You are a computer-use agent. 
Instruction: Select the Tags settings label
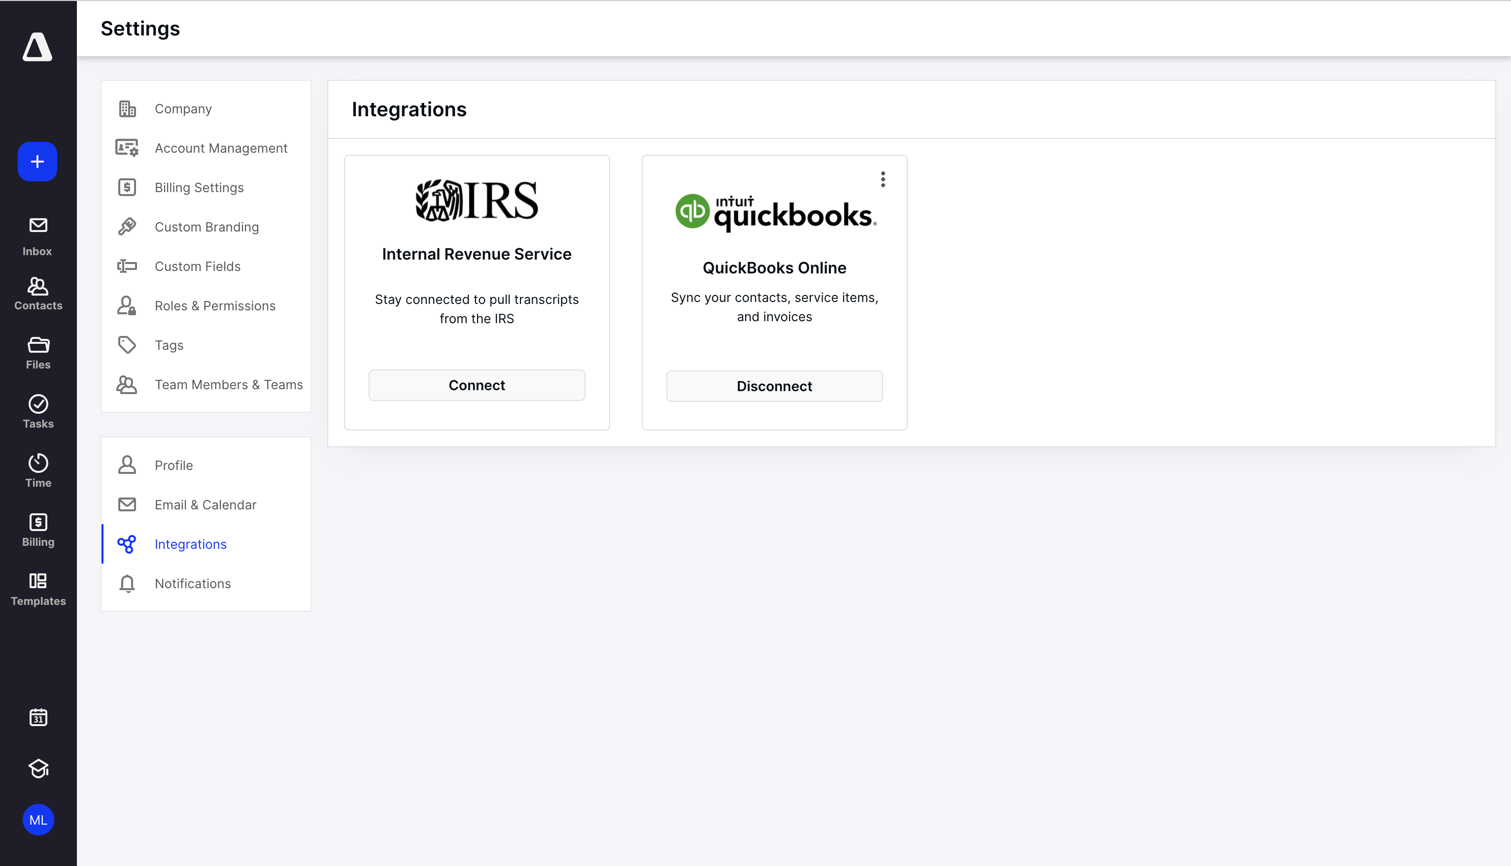click(169, 345)
